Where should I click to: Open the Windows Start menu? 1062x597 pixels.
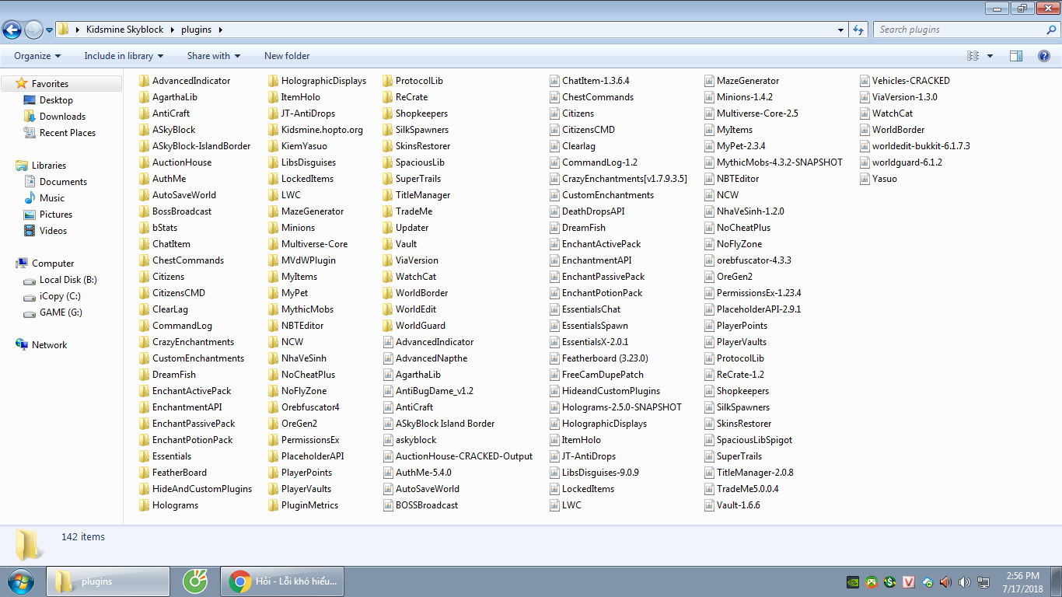pos(19,581)
